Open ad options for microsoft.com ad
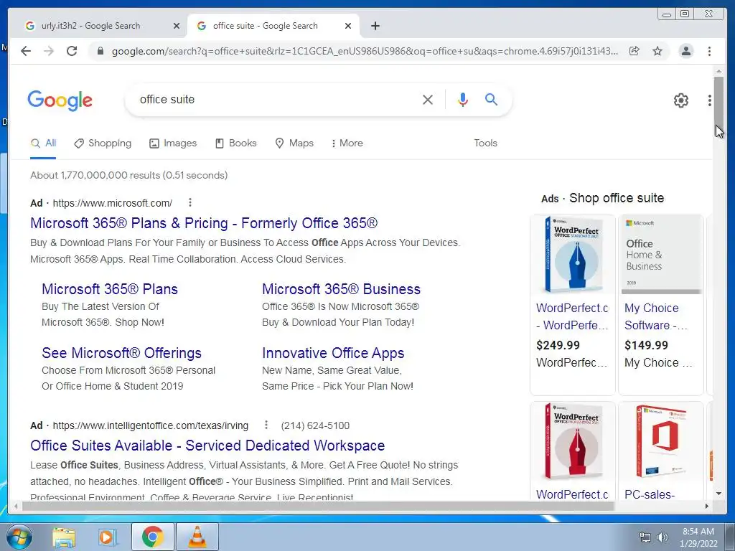Viewport: 735px width, 551px height. click(189, 202)
